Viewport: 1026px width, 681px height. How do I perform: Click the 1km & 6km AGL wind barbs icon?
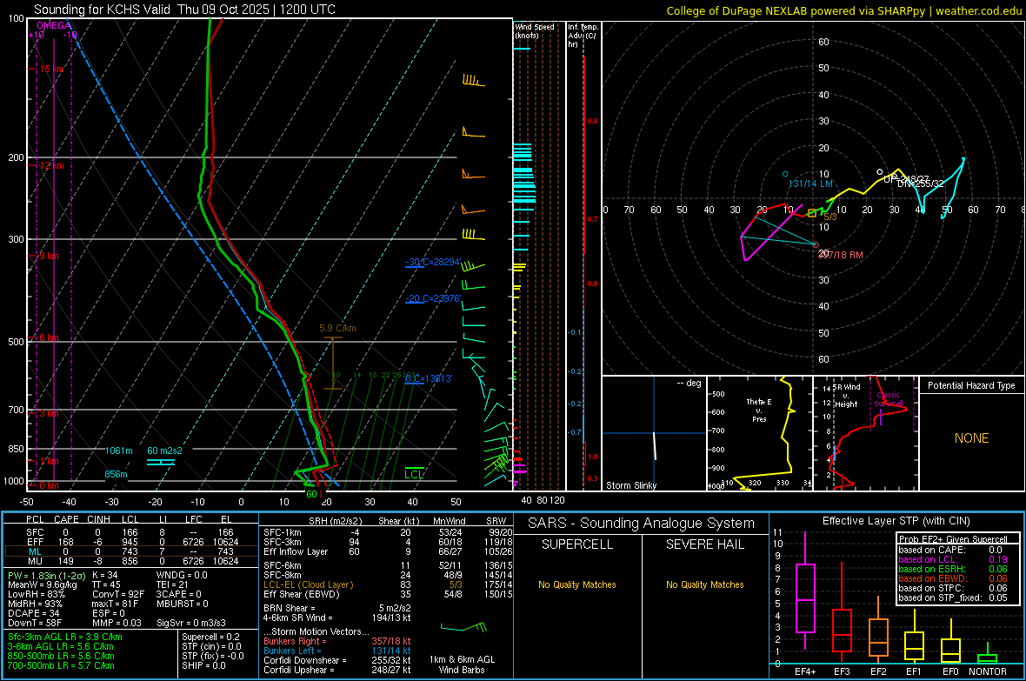(x=464, y=625)
